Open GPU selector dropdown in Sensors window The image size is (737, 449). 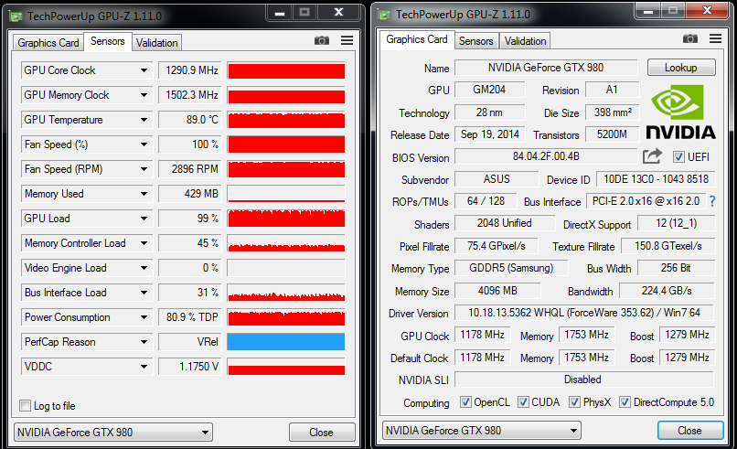(x=113, y=432)
